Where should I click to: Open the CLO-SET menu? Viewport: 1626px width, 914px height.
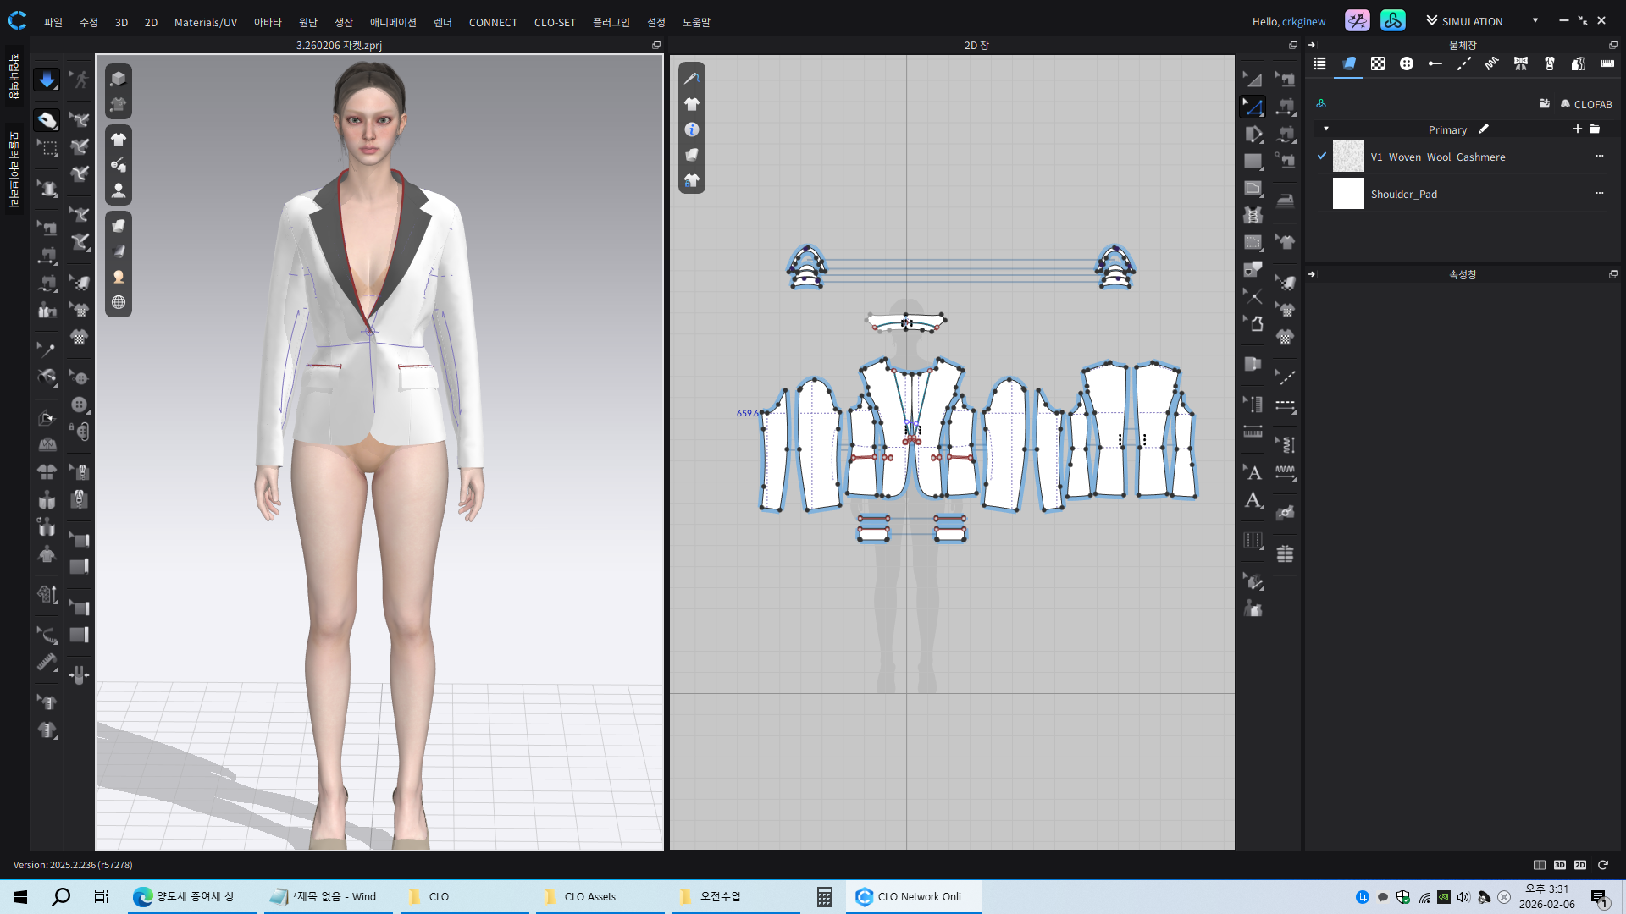tap(555, 22)
